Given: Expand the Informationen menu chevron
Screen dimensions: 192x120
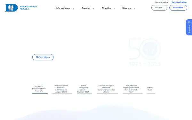Looking at the screenshot, I should point(74,8).
